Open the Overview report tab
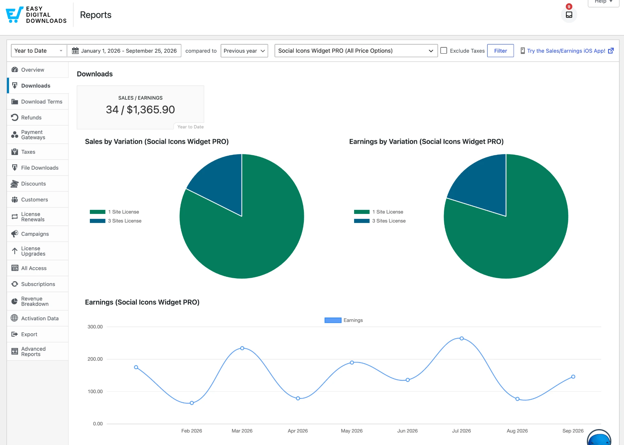 pos(38,70)
